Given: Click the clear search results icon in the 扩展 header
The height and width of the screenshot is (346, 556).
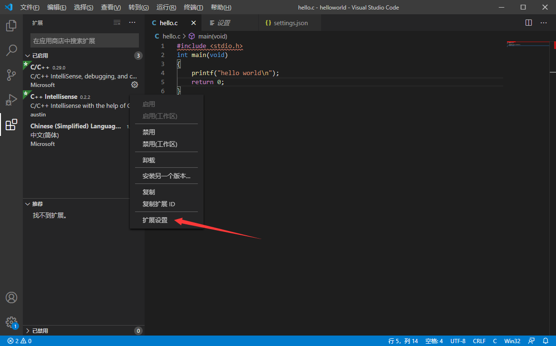Looking at the screenshot, I should (117, 23).
